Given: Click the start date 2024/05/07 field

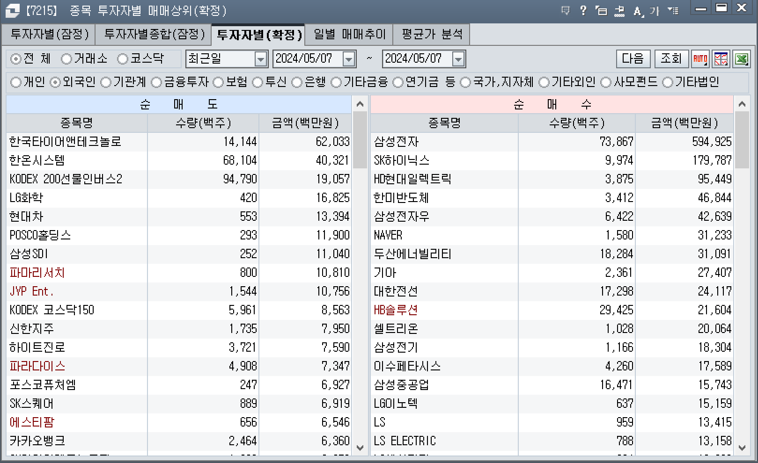Looking at the screenshot, I should click(308, 59).
